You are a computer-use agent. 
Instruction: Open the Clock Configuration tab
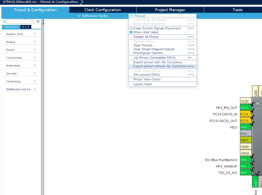pos(103,10)
